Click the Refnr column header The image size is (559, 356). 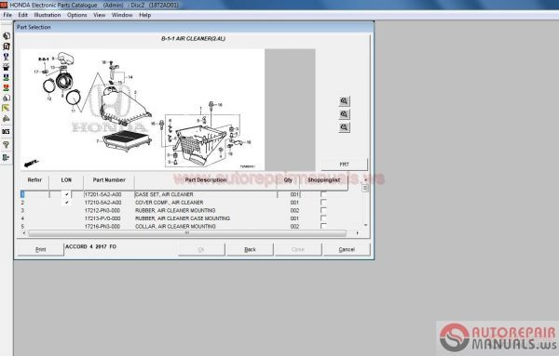34,180
